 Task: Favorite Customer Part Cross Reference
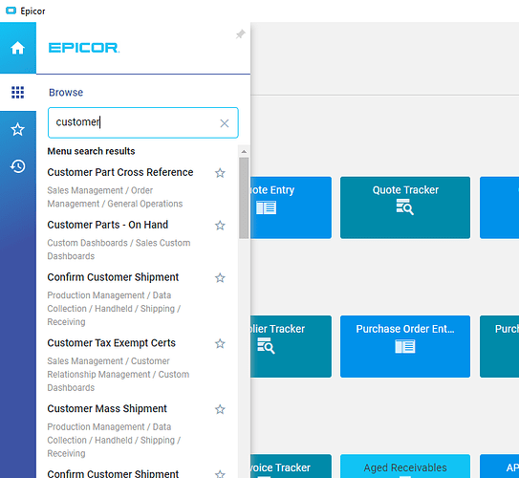click(220, 173)
